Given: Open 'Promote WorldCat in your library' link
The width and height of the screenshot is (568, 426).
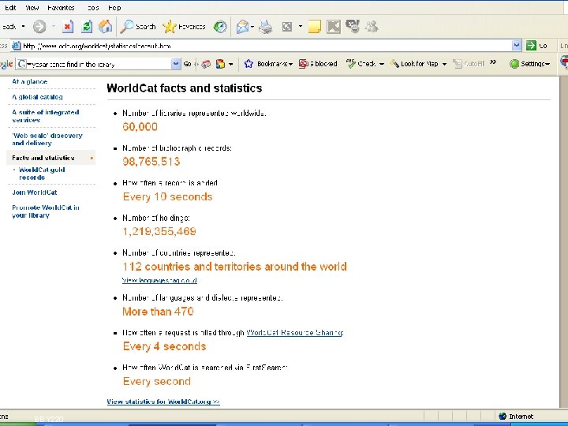Looking at the screenshot, I should click(x=46, y=211).
